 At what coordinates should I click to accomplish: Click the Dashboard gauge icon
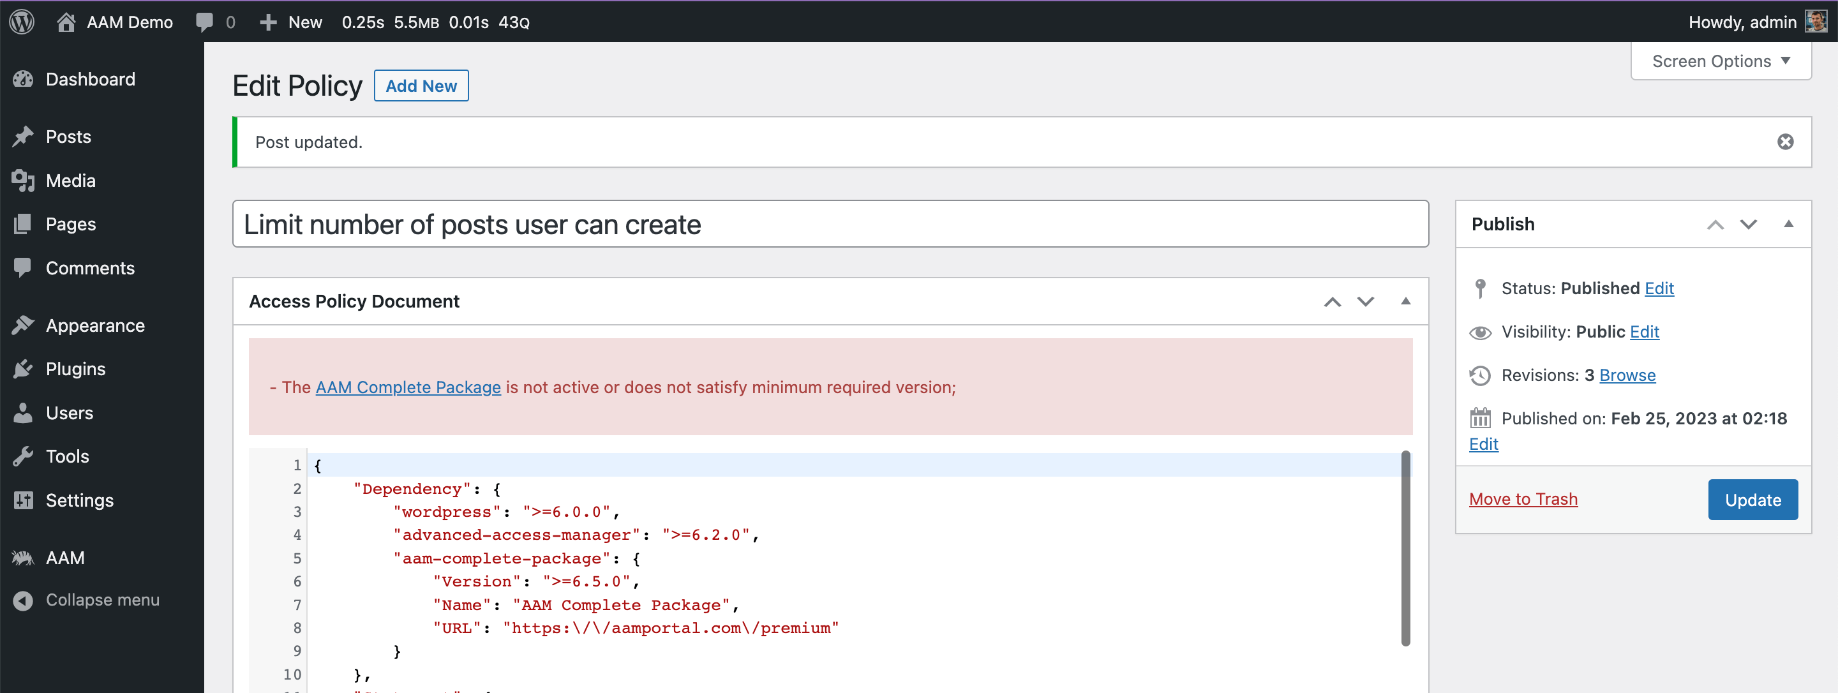coord(23,79)
